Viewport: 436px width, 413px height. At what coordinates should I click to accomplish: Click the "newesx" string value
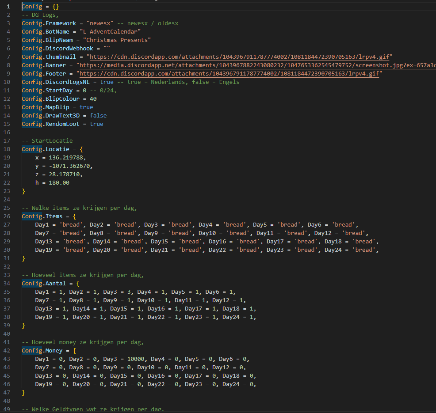100,23
